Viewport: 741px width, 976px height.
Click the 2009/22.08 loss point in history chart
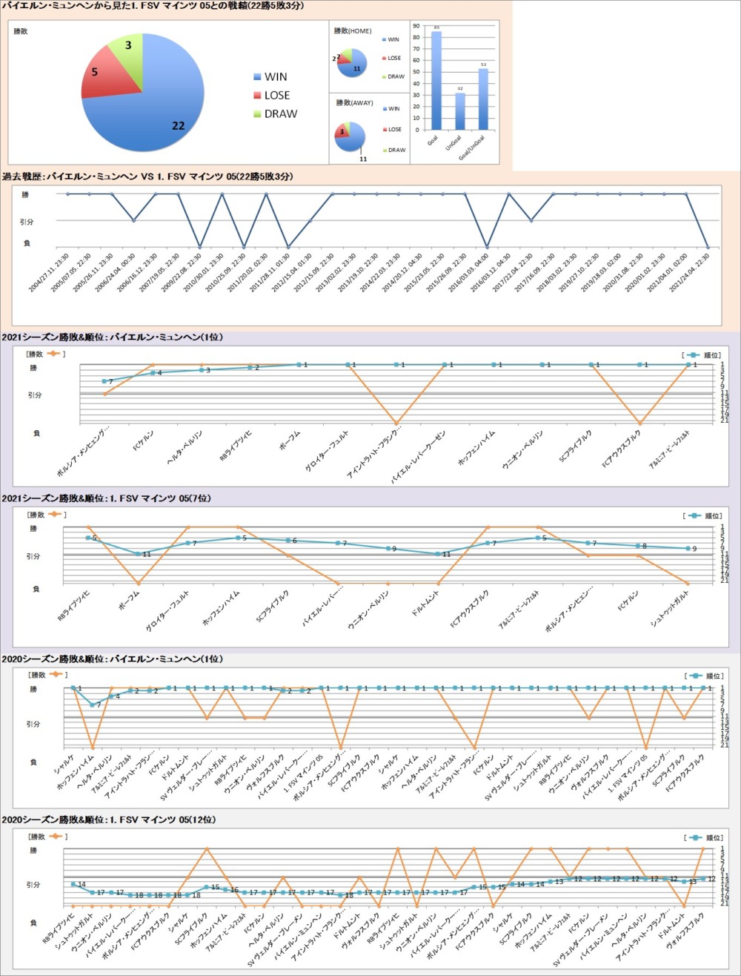tap(199, 247)
